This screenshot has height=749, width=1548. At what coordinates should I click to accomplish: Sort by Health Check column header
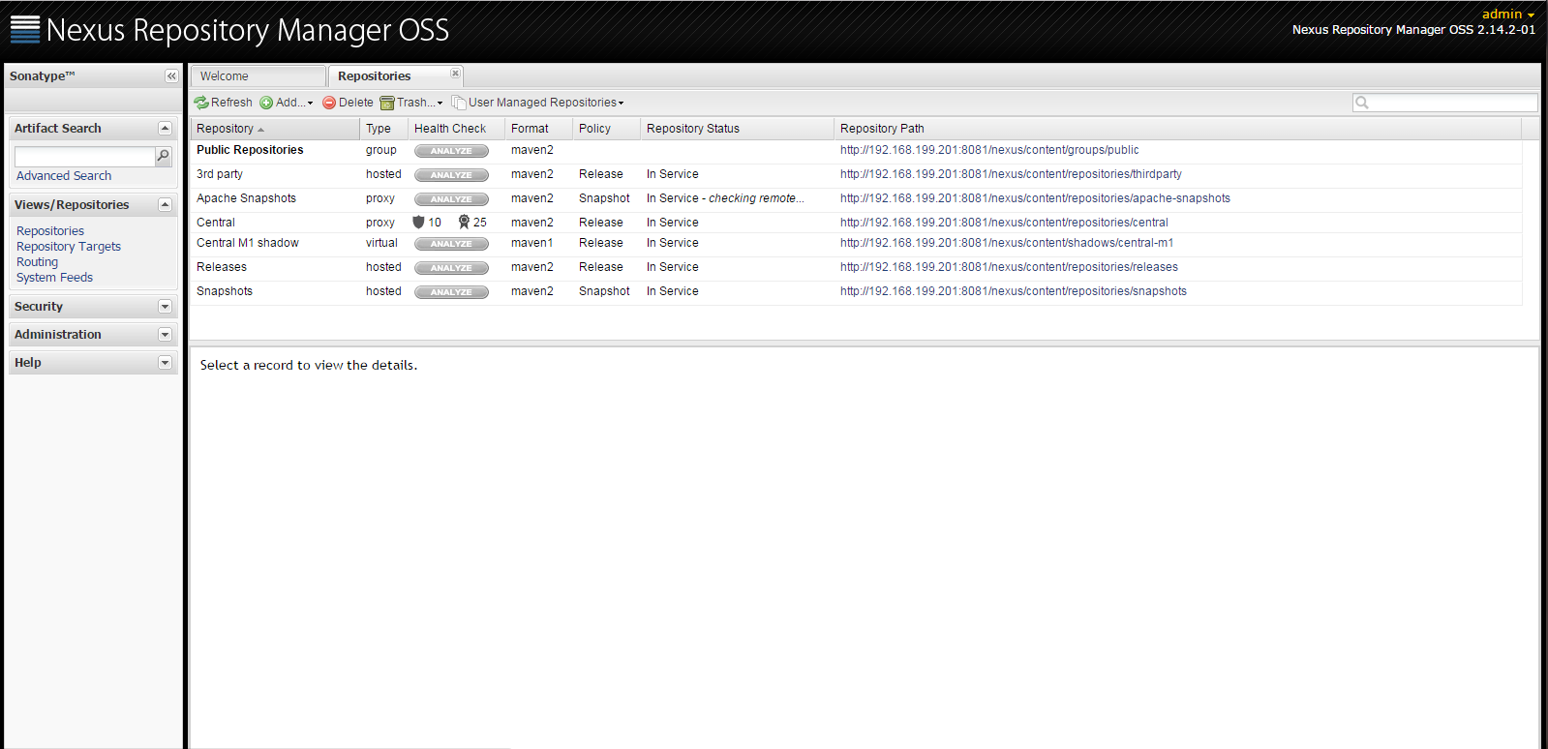(457, 129)
